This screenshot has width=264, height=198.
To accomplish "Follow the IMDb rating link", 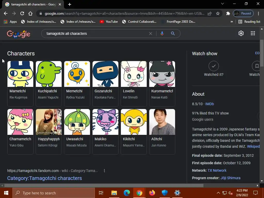I will (209, 104).
